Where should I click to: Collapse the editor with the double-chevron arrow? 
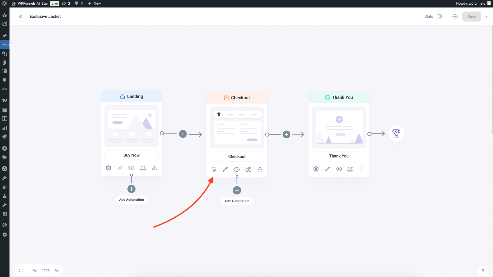(x=21, y=16)
